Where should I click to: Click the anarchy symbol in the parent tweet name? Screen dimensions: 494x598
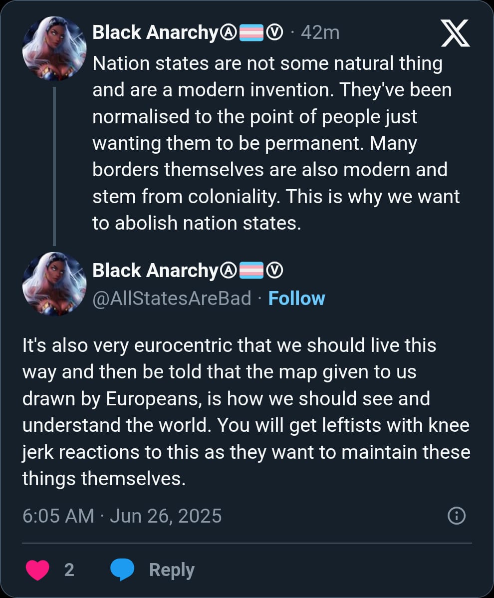tap(229, 33)
